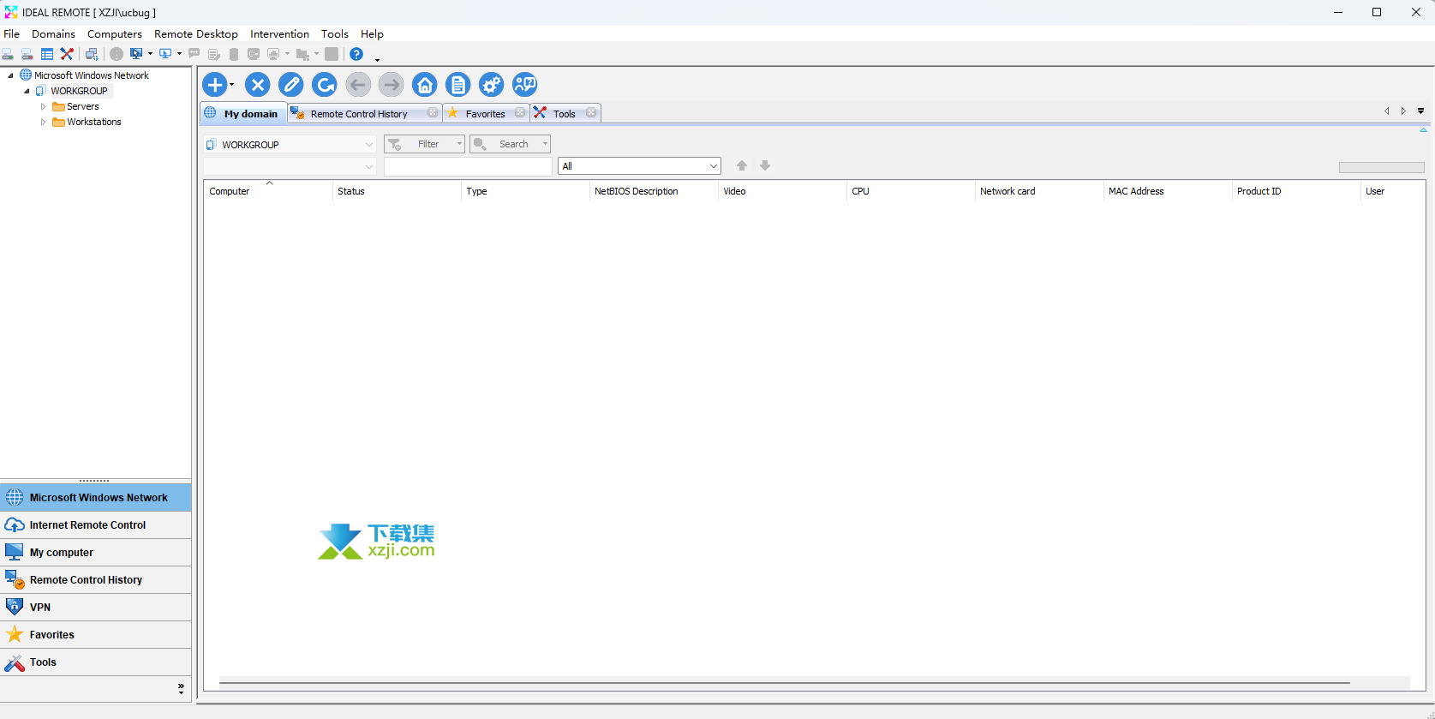Close the Remote Control History tab
The width and height of the screenshot is (1435, 719).
tap(433, 112)
